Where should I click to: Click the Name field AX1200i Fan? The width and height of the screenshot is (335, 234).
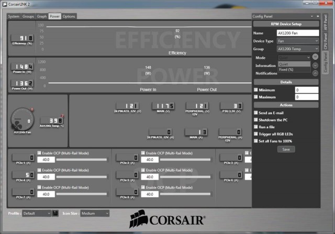point(298,33)
